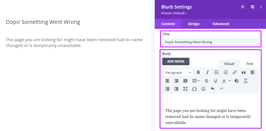Strike through the selected text
The image size is (266, 131).
click(206, 81)
